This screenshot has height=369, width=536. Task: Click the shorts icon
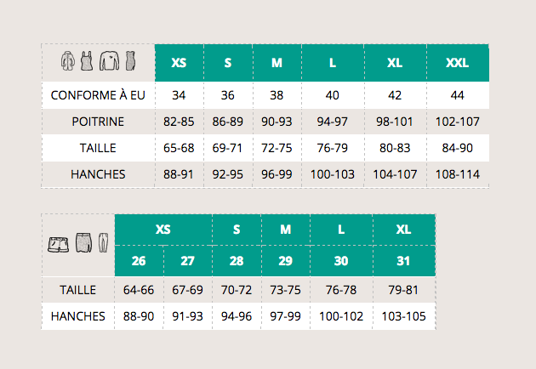(x=58, y=245)
